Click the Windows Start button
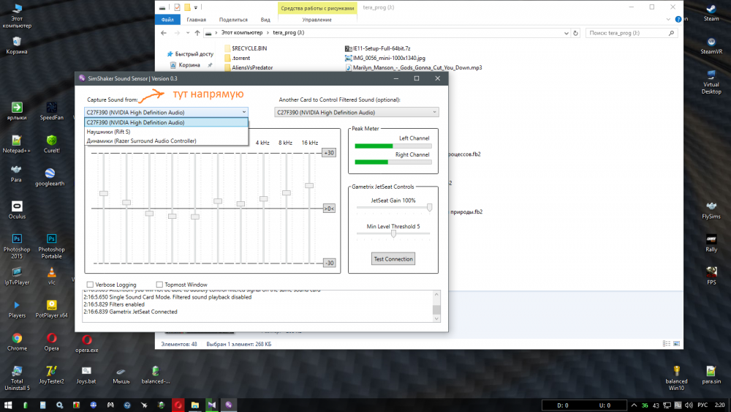The height and width of the screenshot is (412, 731). coord(8,405)
